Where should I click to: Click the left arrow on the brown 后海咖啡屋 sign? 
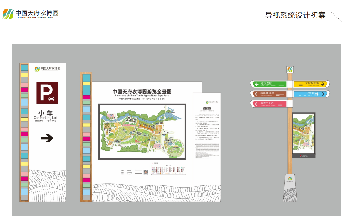point(256,94)
